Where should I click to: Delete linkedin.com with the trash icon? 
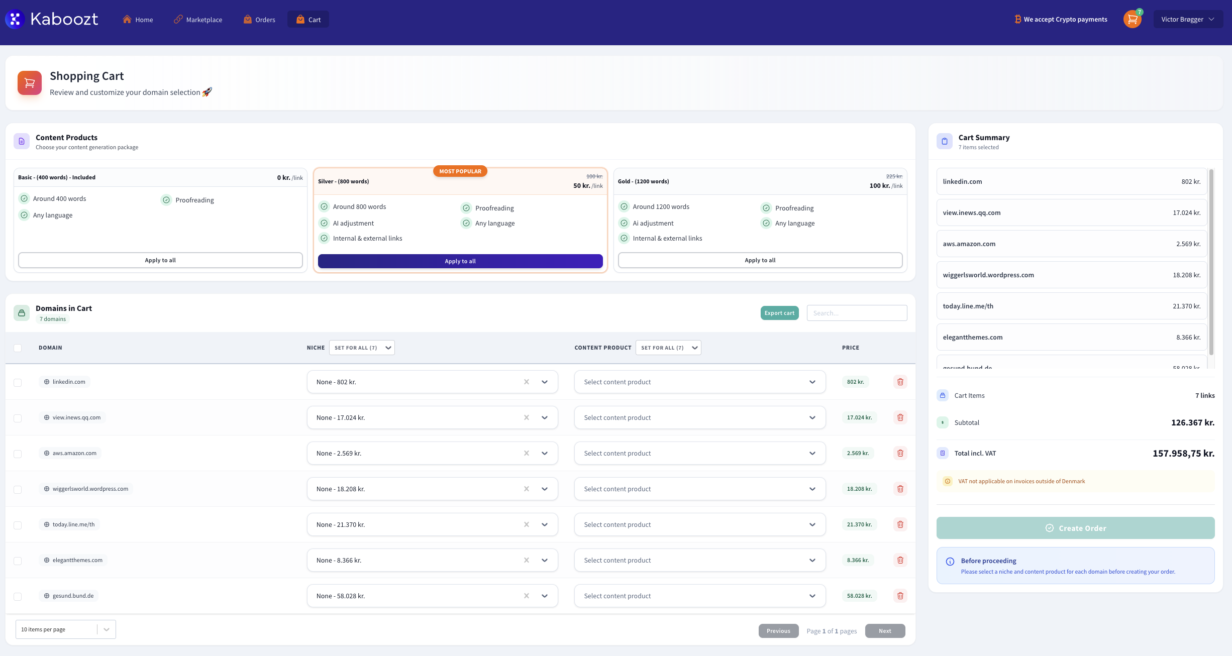(900, 382)
